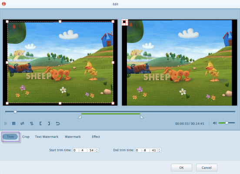Click the Cancel button

tap(207, 167)
